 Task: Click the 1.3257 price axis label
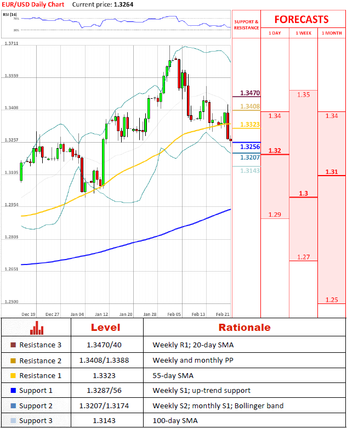point(12,140)
